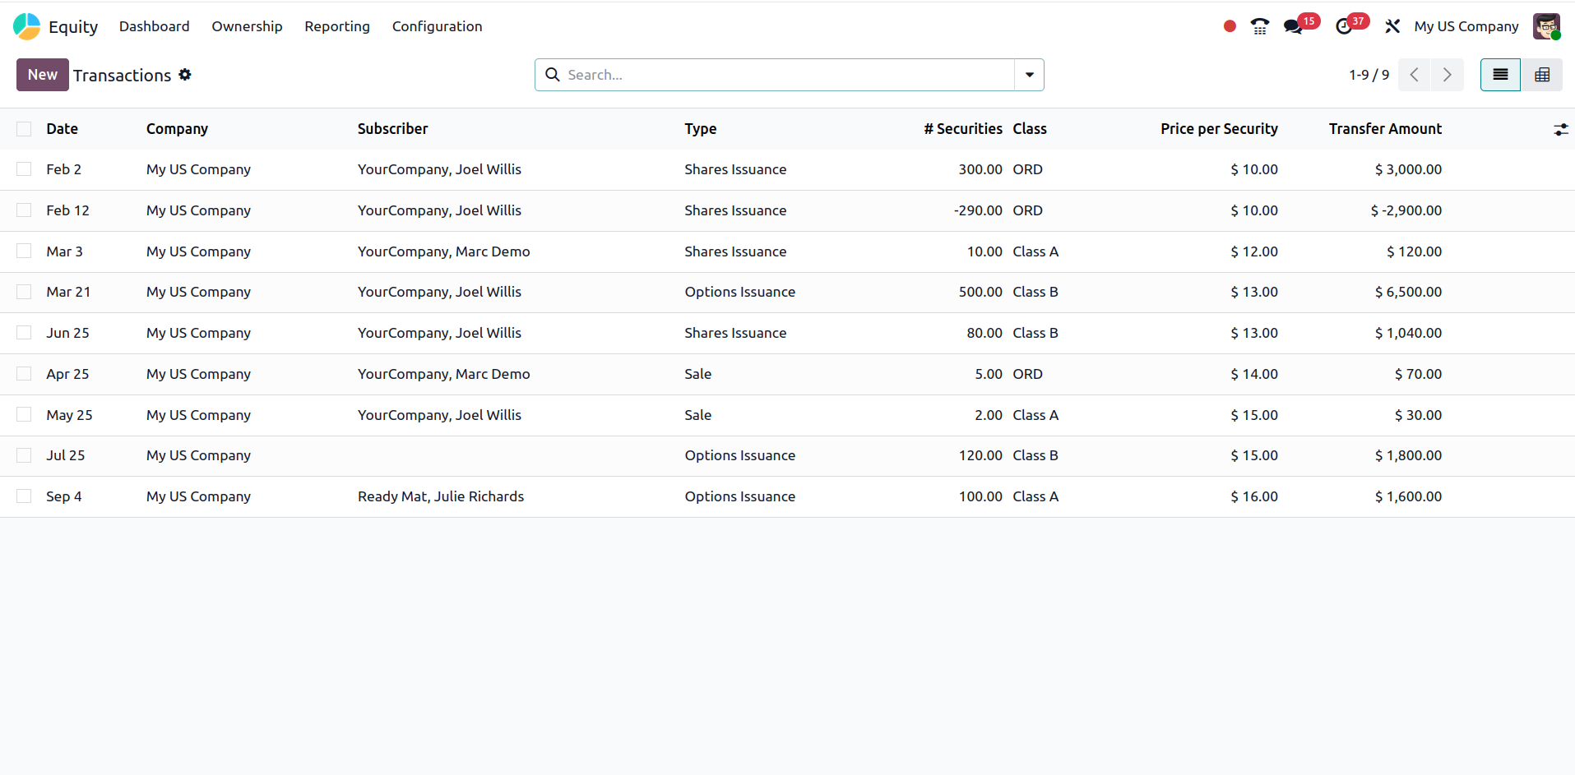Select all rows with the header checkbox
The height and width of the screenshot is (775, 1575).
point(24,129)
